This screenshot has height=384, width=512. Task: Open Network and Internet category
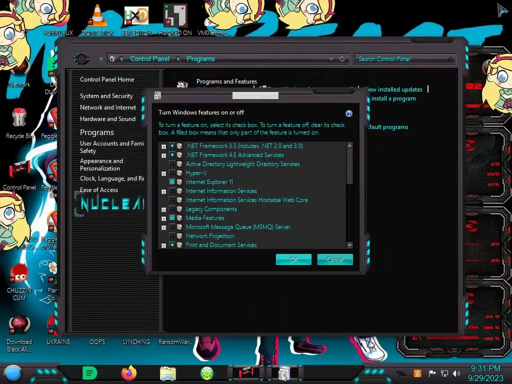pos(108,107)
